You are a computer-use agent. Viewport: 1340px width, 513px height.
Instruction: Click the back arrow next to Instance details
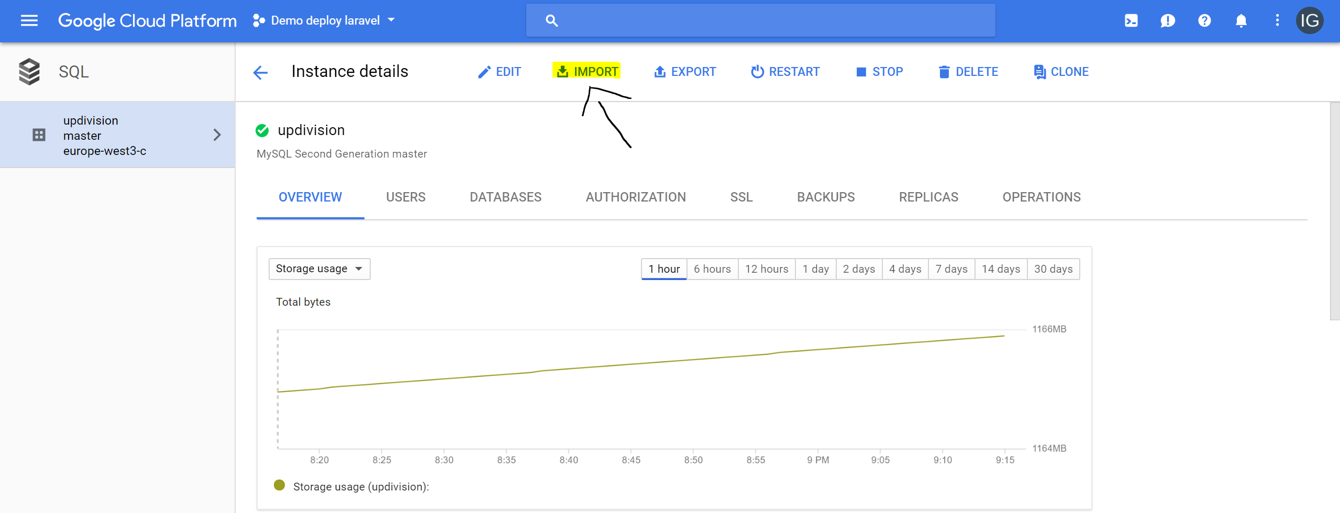click(260, 72)
